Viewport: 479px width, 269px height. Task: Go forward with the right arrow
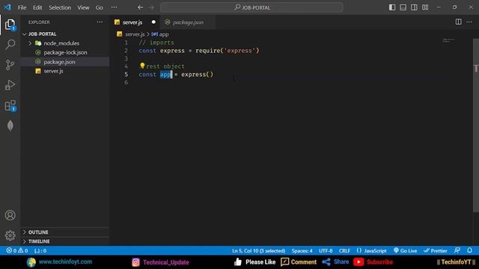click(x=151, y=7)
